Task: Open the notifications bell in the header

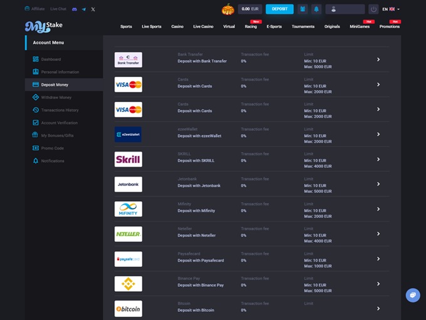Action: 316,9
